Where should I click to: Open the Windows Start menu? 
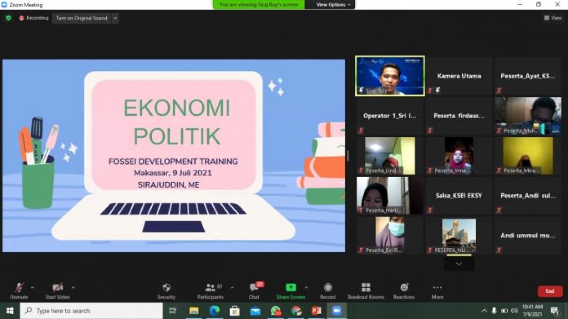(8, 310)
